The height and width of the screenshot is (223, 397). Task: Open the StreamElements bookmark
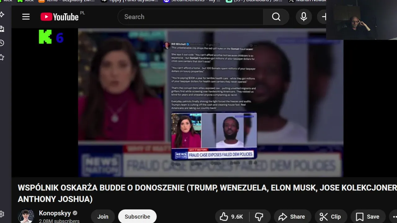(x=191, y=1)
